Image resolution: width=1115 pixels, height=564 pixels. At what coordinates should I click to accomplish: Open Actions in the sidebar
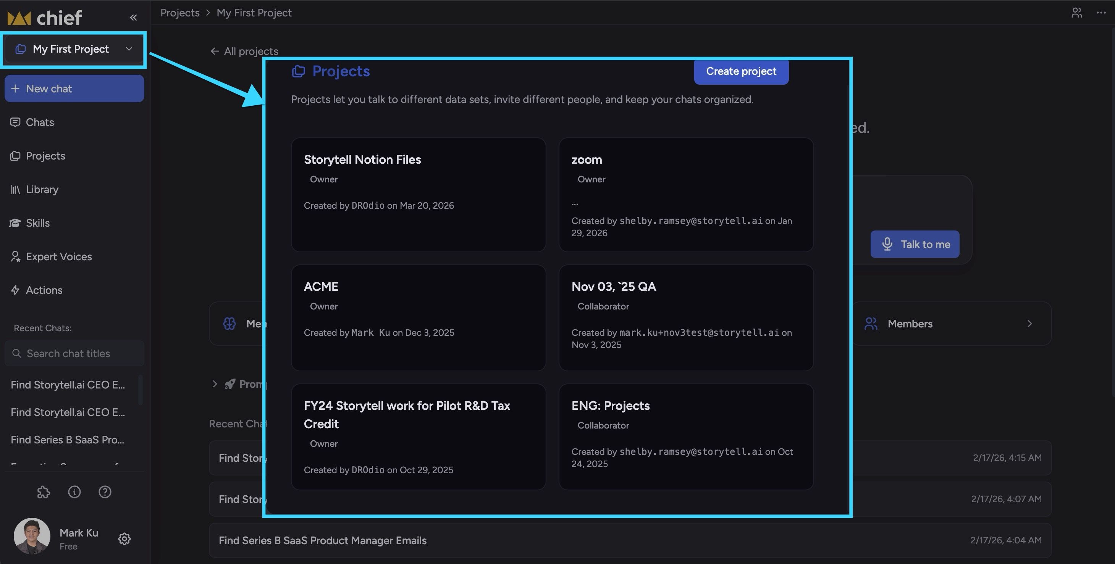coord(44,290)
